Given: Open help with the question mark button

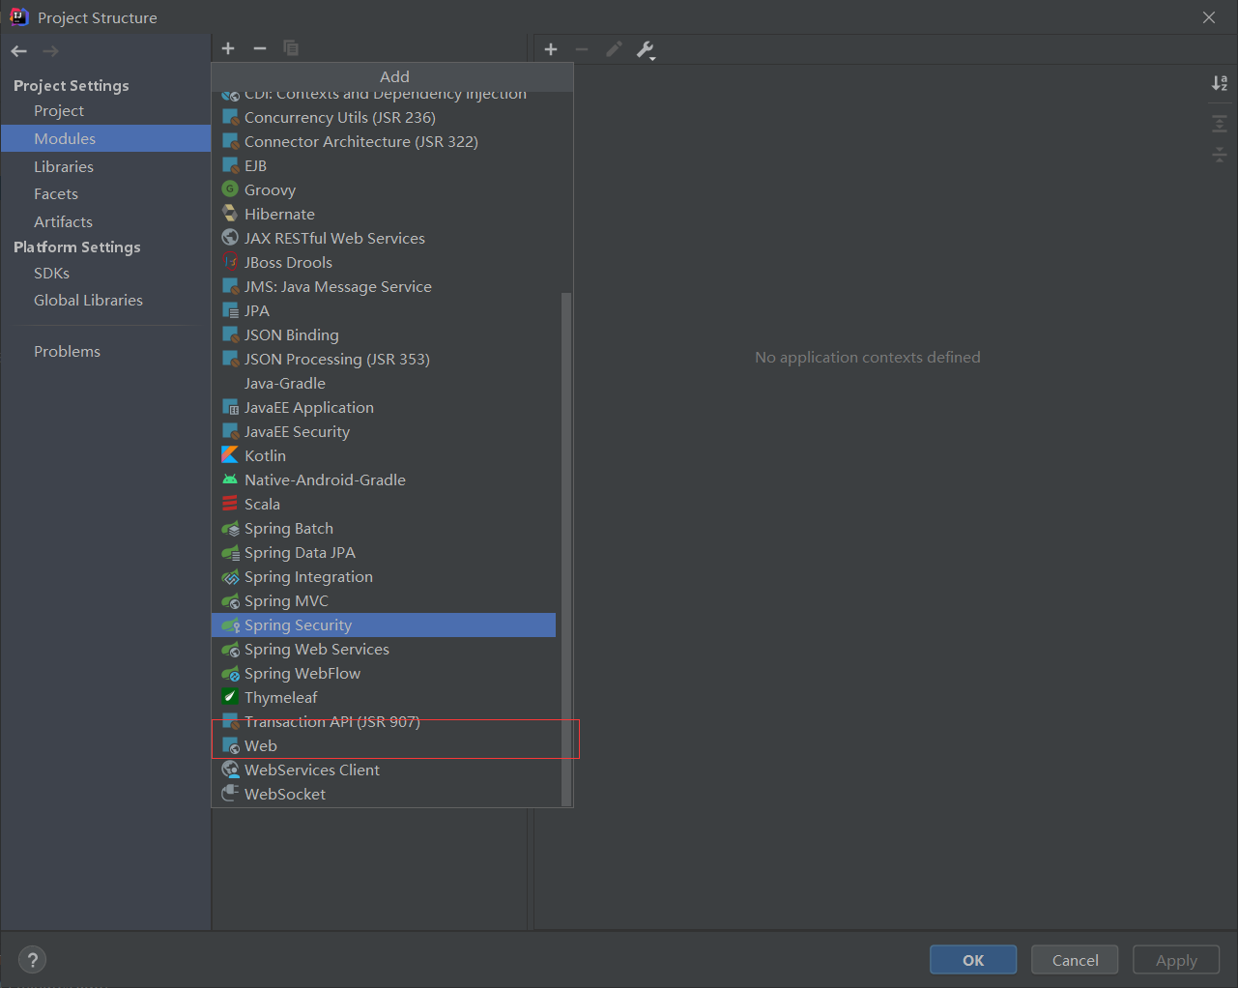Looking at the screenshot, I should tap(33, 960).
